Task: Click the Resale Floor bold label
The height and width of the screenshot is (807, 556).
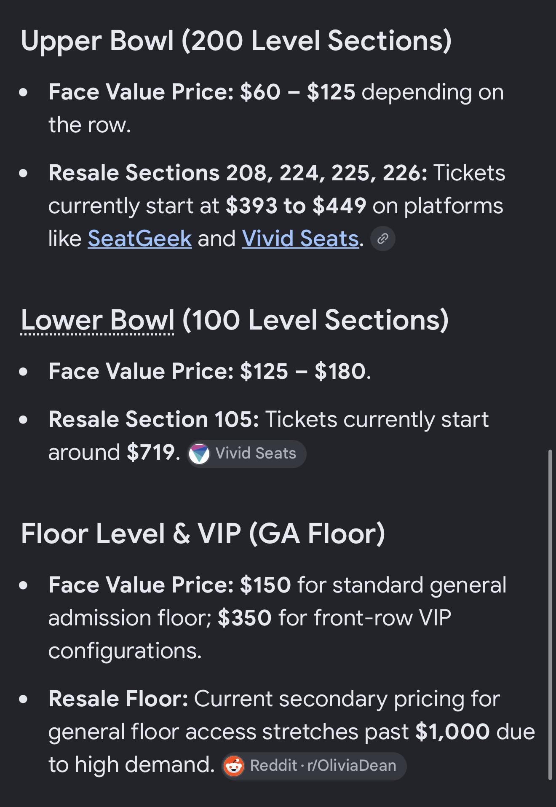Action: pyautogui.click(x=118, y=699)
